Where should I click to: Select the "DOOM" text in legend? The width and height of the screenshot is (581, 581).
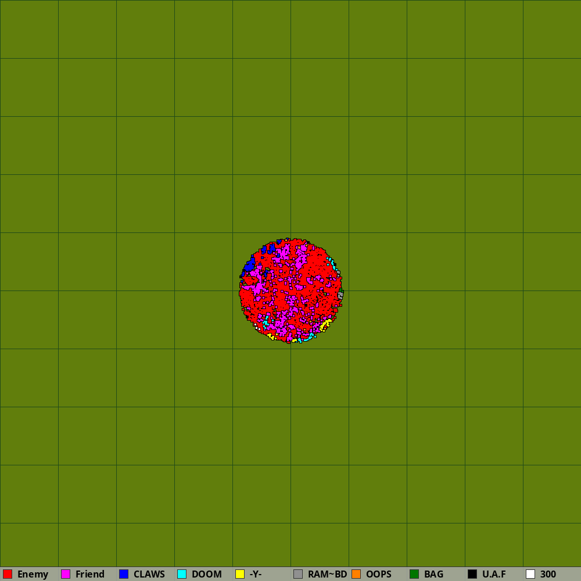coord(207,574)
